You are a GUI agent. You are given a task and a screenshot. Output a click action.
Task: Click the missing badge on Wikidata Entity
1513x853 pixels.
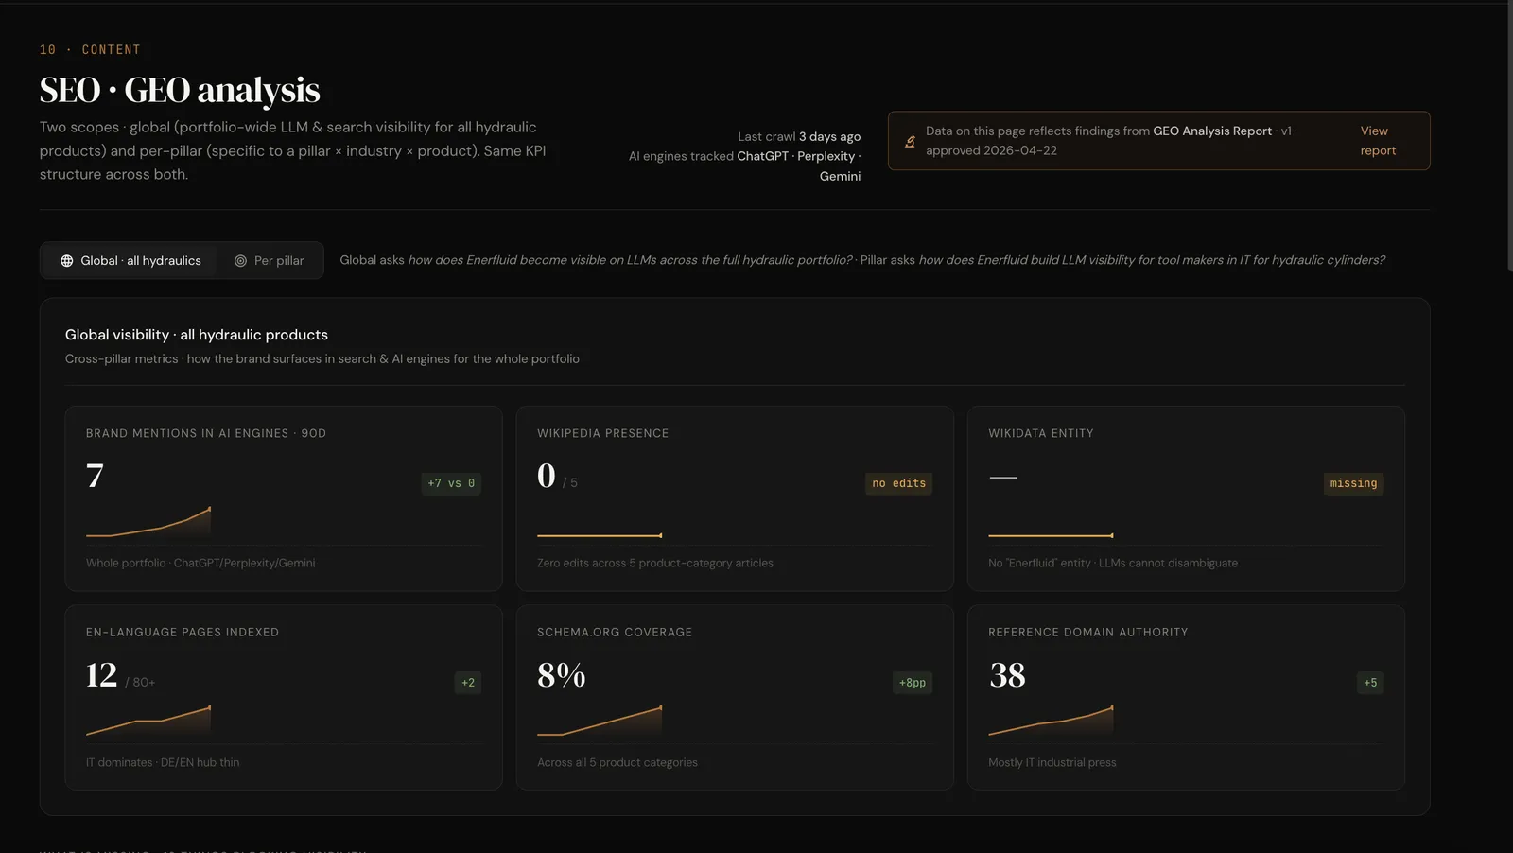[1353, 483]
